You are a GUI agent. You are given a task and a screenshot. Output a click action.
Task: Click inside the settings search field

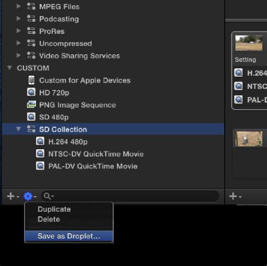(x=130, y=196)
